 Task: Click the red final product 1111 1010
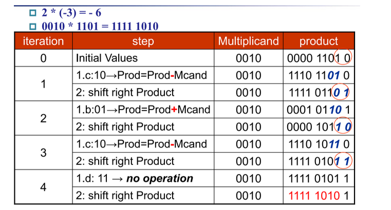(x=314, y=196)
